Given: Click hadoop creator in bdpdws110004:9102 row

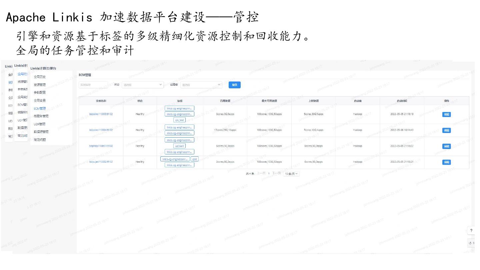Looking at the screenshot, I should [x=358, y=130].
